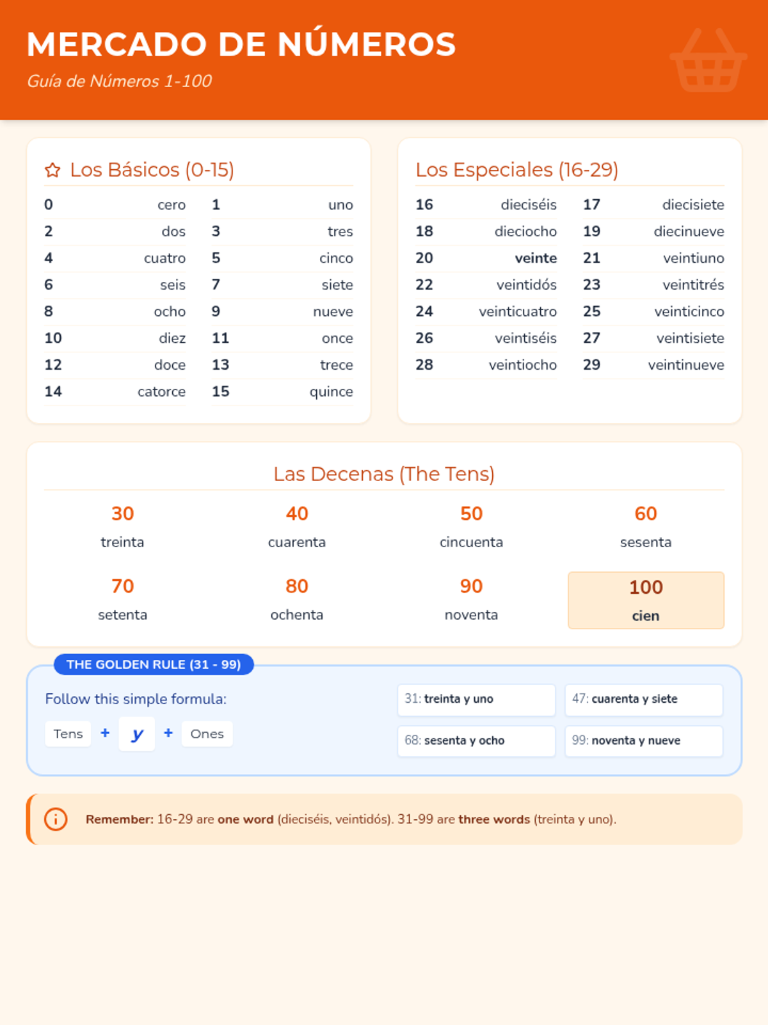Click the 30 treinta tens card
This screenshot has height=1025, width=768.
122,527
